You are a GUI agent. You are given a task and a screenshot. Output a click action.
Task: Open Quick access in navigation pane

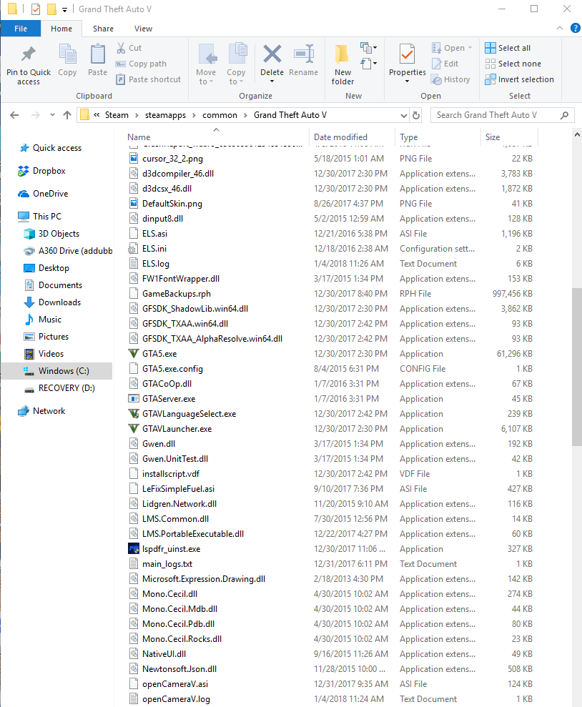tap(50, 148)
